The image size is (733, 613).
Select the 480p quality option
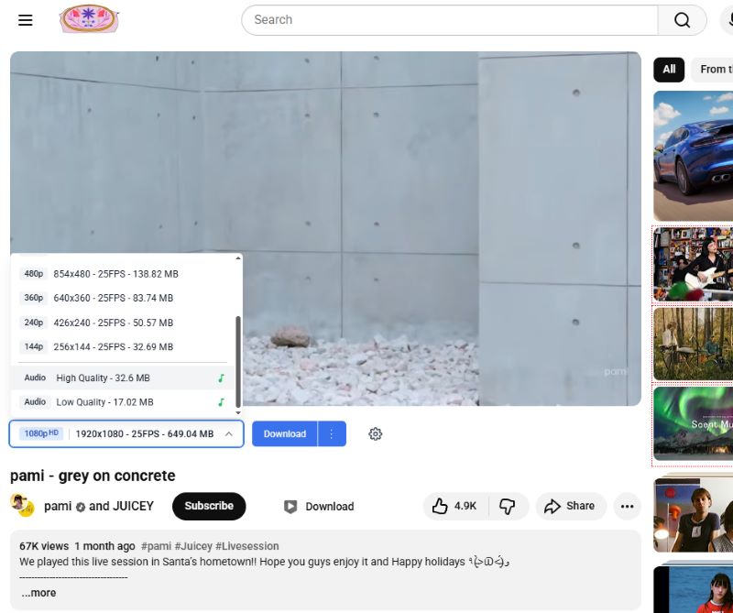110,273
